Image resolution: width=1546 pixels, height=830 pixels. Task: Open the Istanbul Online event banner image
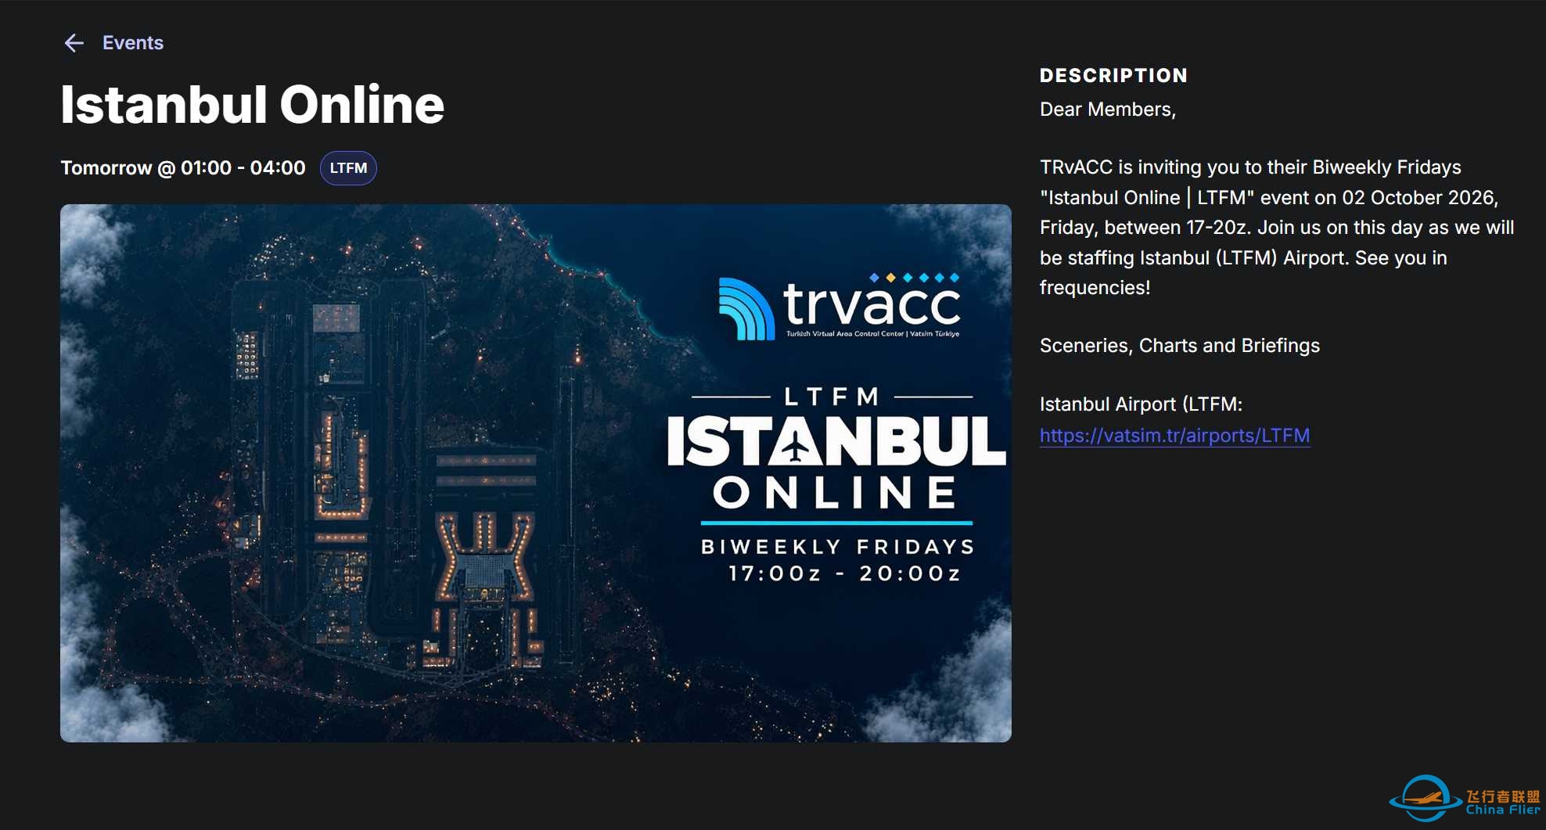click(x=536, y=473)
